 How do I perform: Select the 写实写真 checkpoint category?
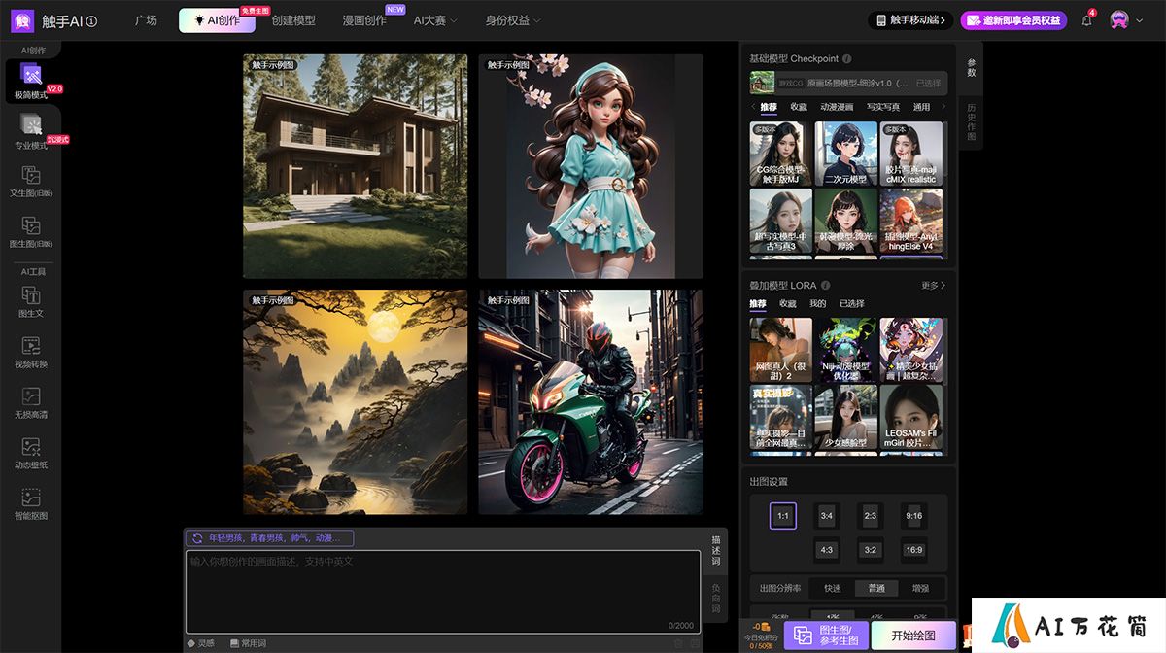click(883, 107)
